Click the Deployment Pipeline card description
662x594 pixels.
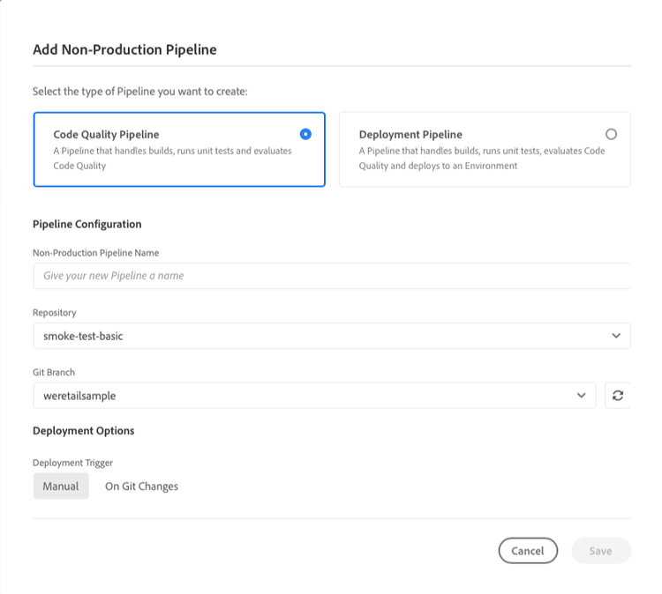482,158
